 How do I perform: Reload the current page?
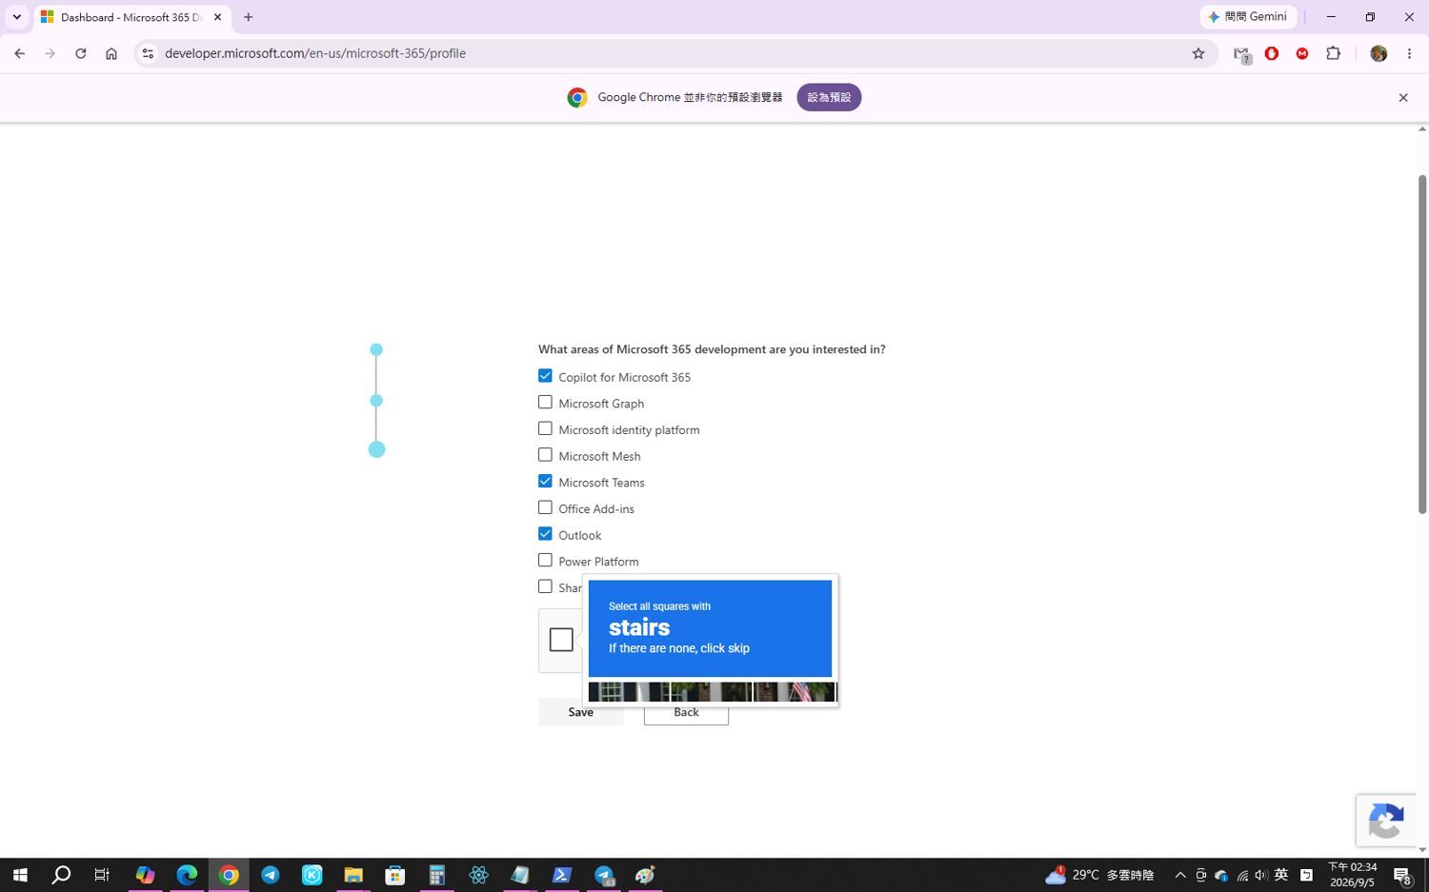point(81,53)
